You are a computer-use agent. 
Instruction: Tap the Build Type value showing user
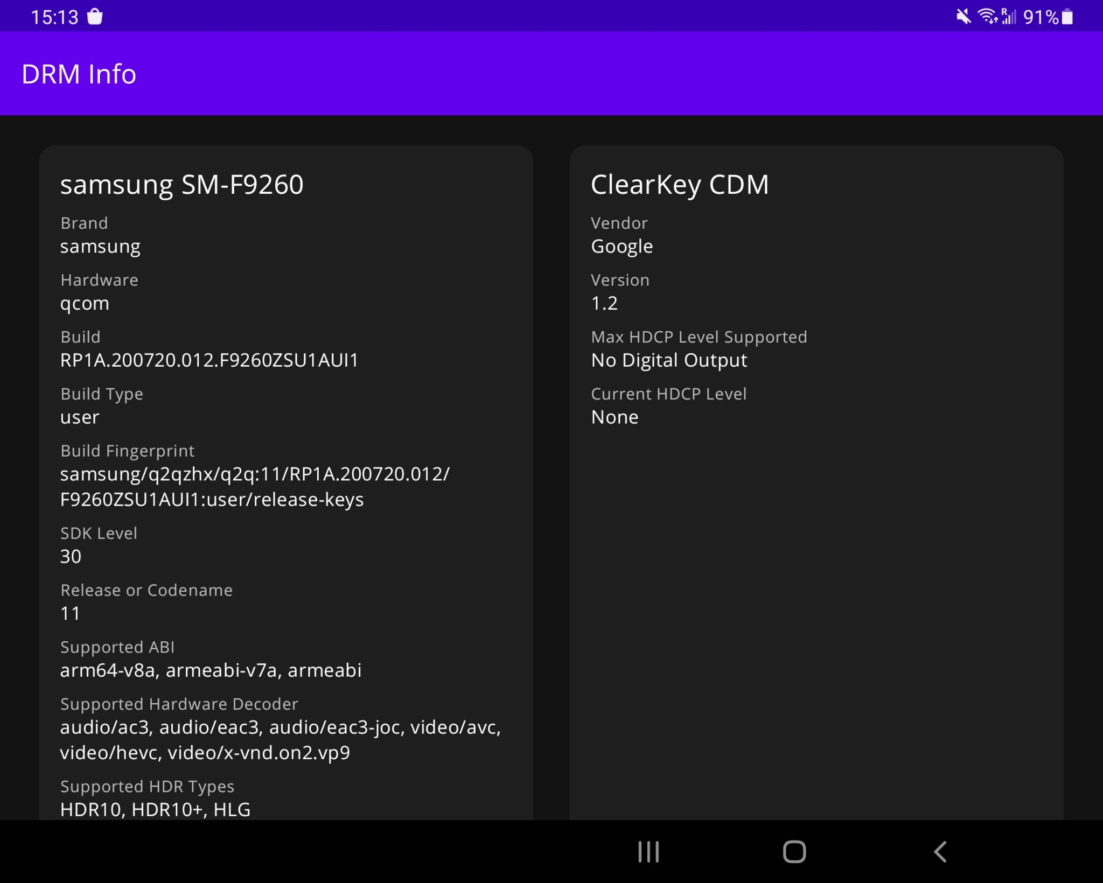pos(80,417)
